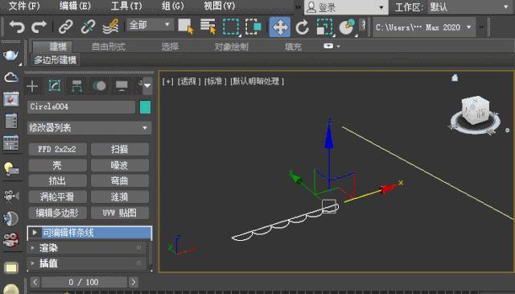Open the Modify panel icon
The height and width of the screenshot is (294, 515).
(55, 86)
